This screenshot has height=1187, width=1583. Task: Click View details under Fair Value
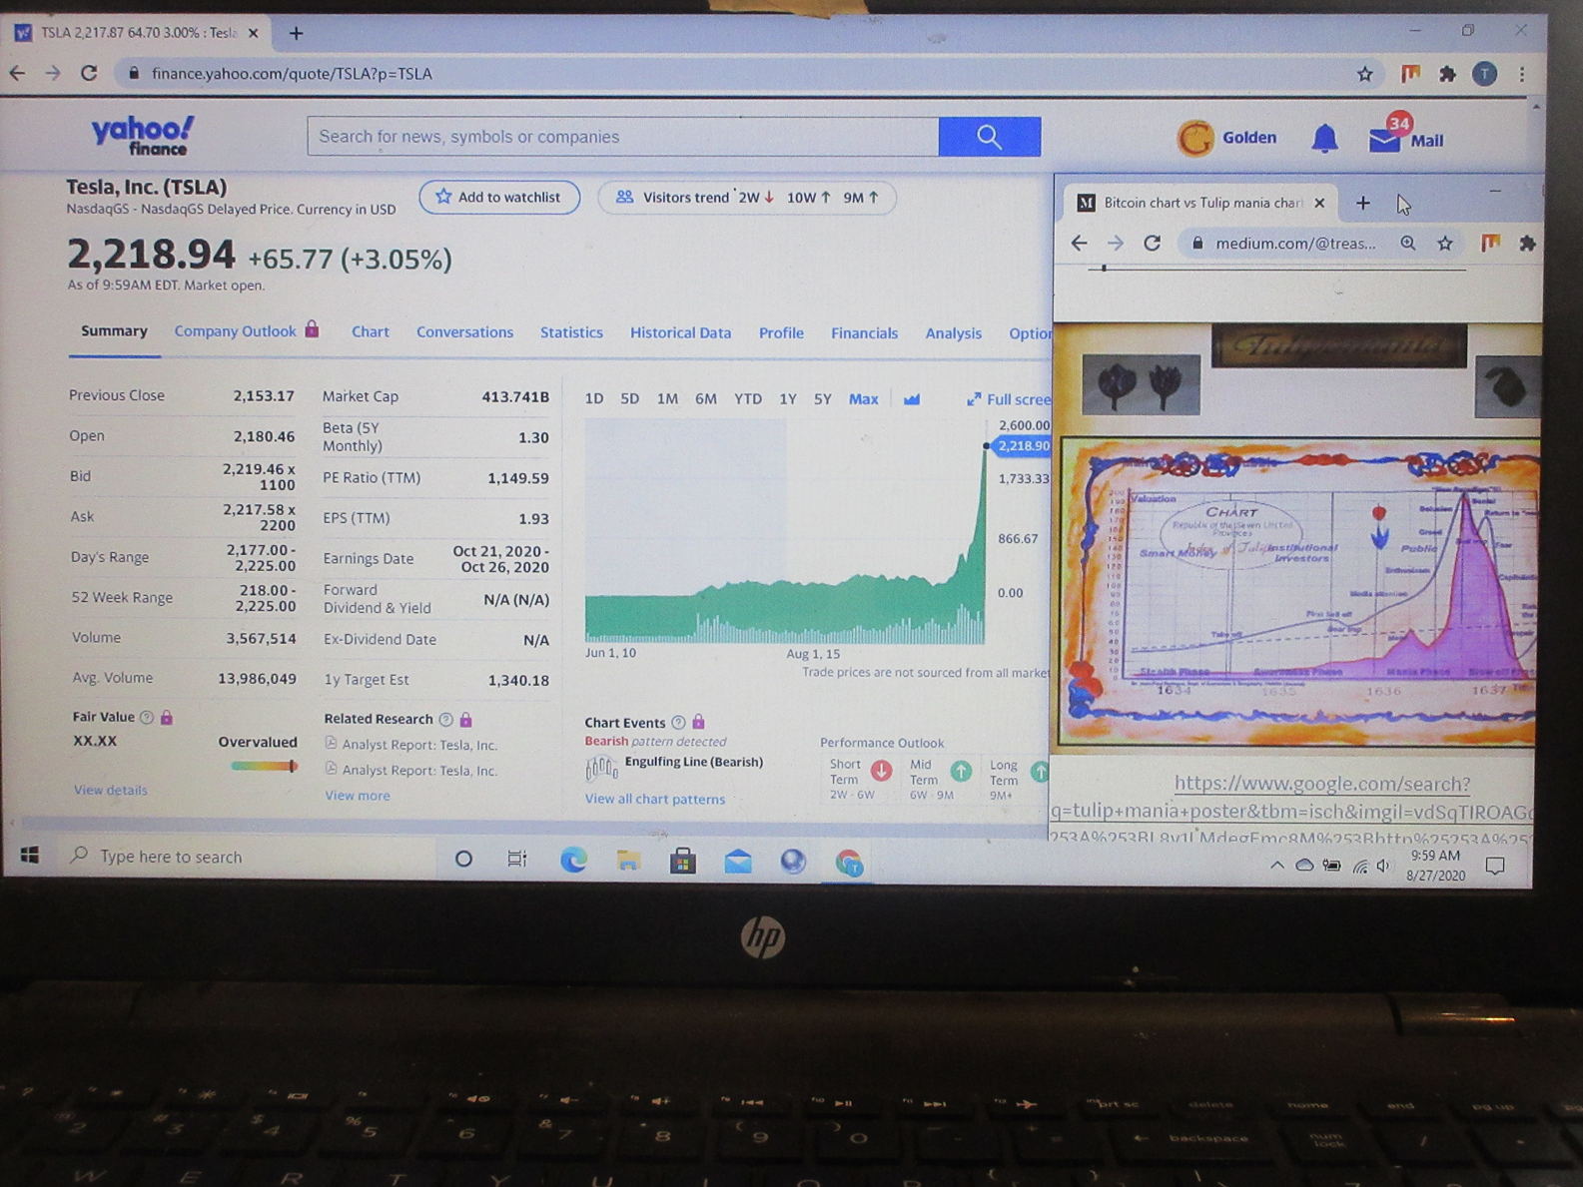click(111, 790)
